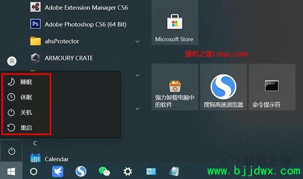Expand the lowest chevron in the app list
This screenshot has width=303, height=179.
(x=137, y=108)
